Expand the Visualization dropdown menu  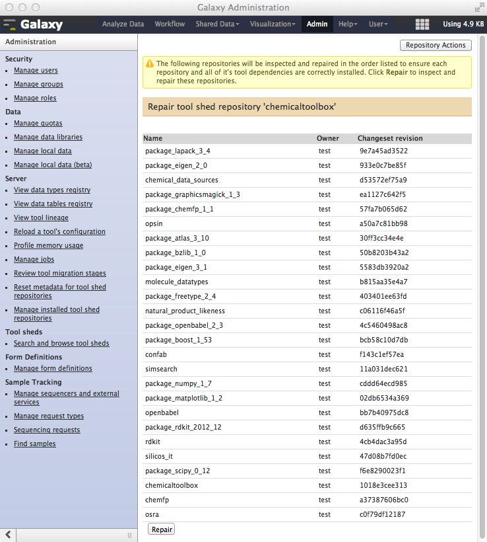pyautogui.click(x=273, y=24)
